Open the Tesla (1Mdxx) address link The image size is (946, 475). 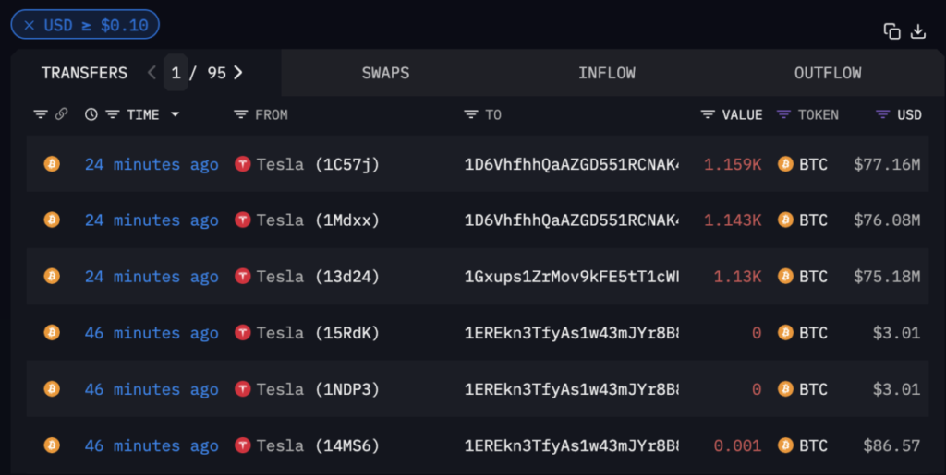tap(318, 220)
